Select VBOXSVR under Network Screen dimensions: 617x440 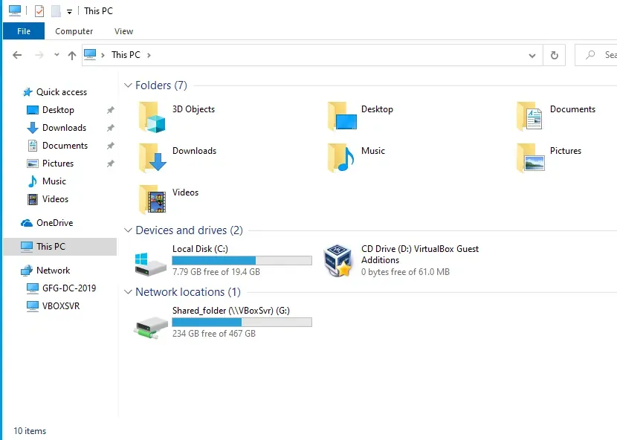60,306
